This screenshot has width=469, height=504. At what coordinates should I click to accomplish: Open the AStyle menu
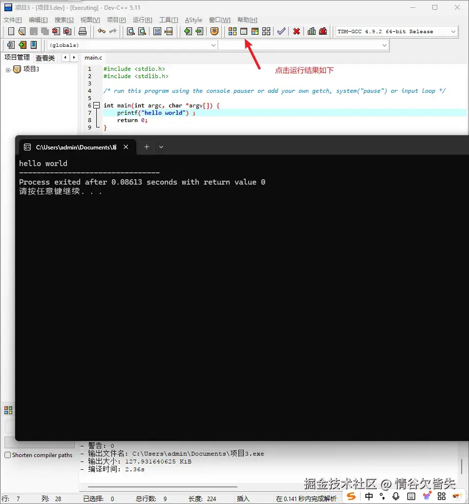click(193, 20)
